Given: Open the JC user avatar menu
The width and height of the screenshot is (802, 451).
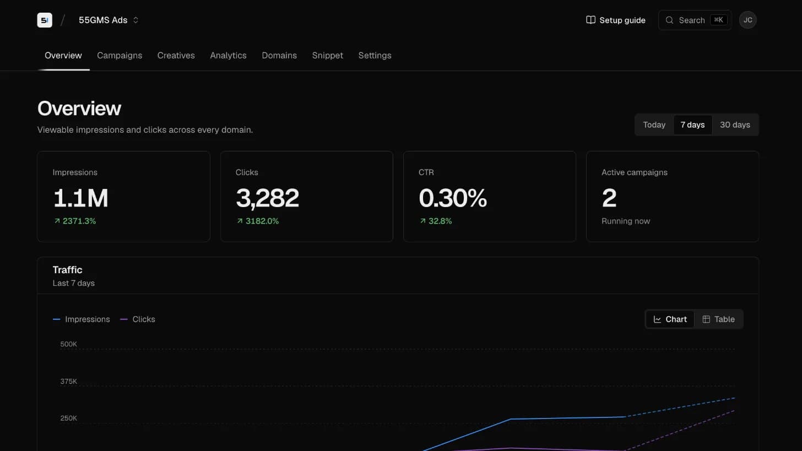Looking at the screenshot, I should (x=747, y=20).
